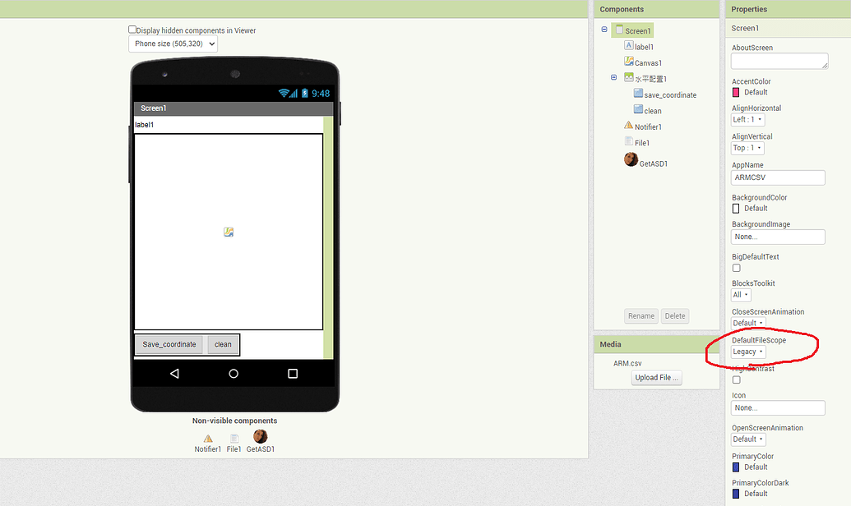Select the save_coordinate button component
Viewport: 851px width, 506px height.
pyautogui.click(x=667, y=94)
